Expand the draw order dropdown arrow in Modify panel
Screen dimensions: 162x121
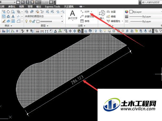coord(22,12)
